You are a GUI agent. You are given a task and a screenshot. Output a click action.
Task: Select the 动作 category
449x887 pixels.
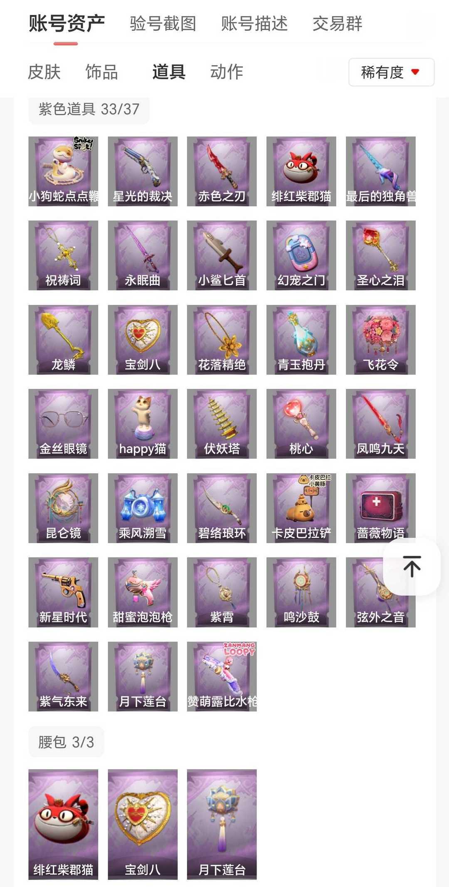227,72
